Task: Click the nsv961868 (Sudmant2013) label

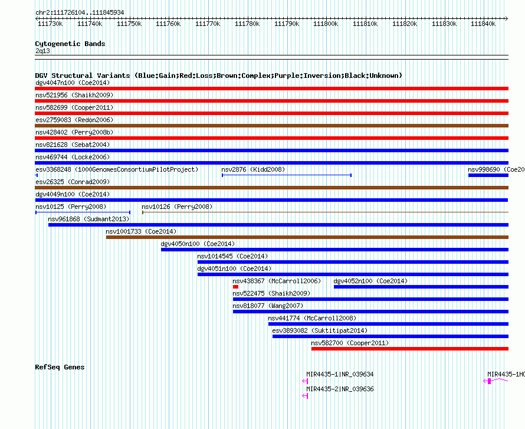Action: coord(88,219)
